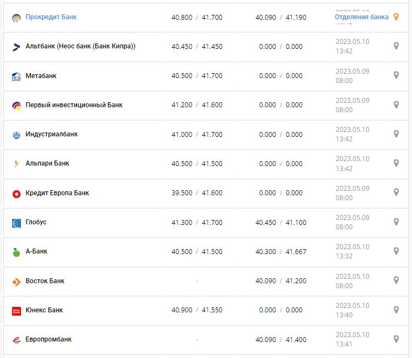The height and width of the screenshot is (358, 412).
Task: Click the 2023.05.10 13:32 timestamp for А-Банк
Action: (x=353, y=251)
